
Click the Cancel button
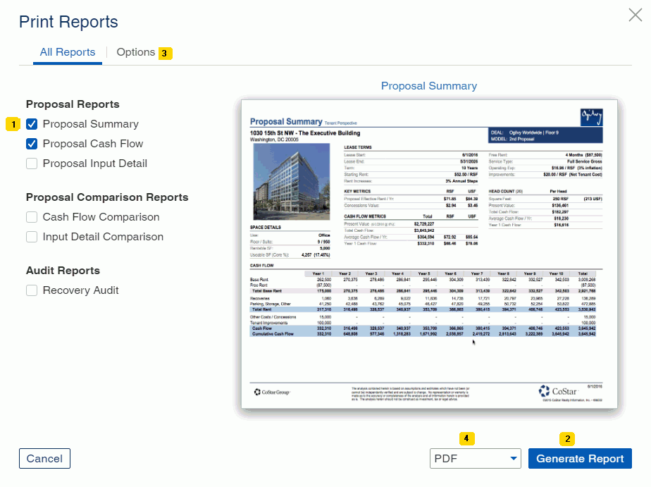tap(44, 459)
